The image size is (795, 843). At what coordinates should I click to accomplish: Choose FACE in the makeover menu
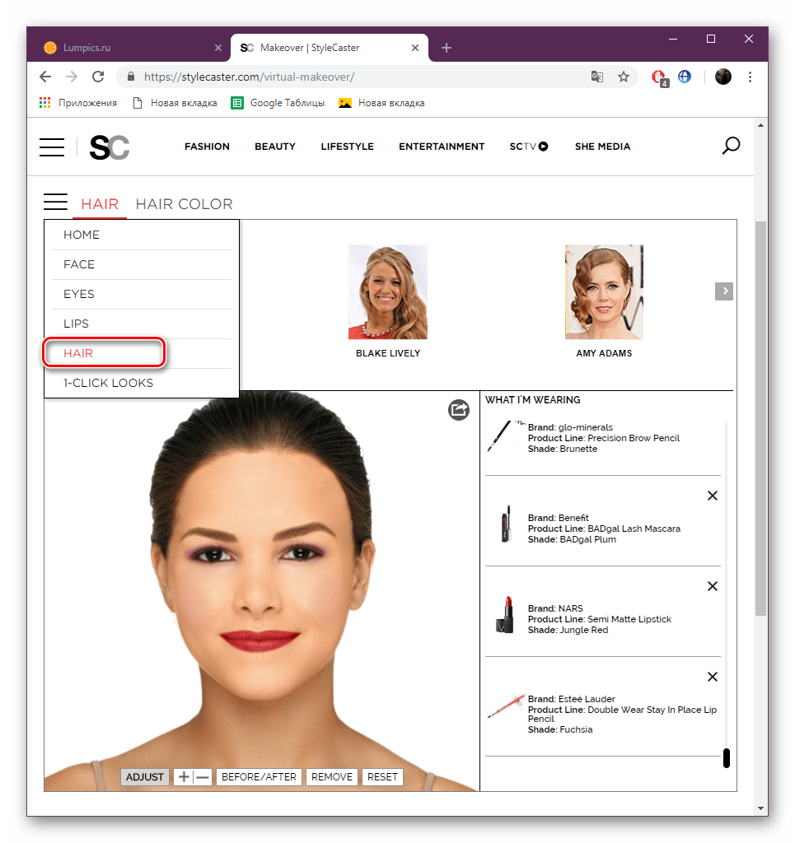click(142, 264)
